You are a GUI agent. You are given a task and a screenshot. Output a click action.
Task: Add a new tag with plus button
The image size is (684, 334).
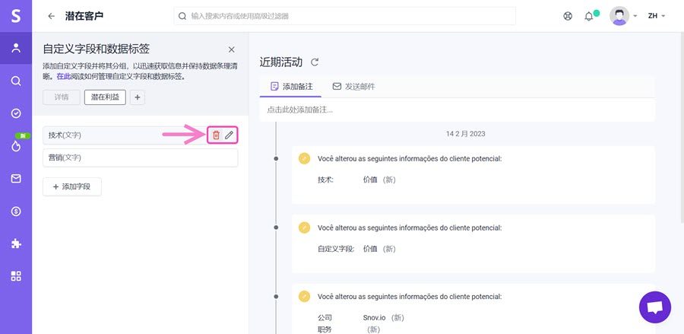pos(138,97)
